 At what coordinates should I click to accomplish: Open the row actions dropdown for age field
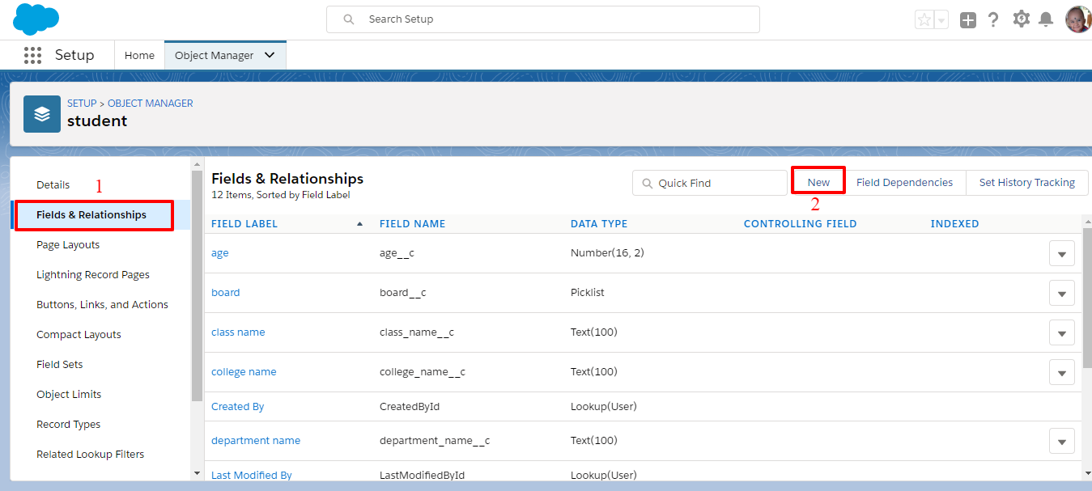(1061, 253)
